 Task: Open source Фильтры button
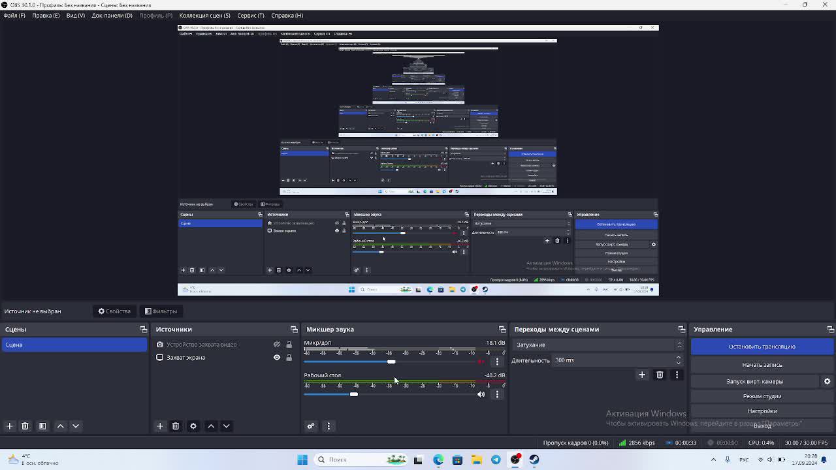[161, 311]
